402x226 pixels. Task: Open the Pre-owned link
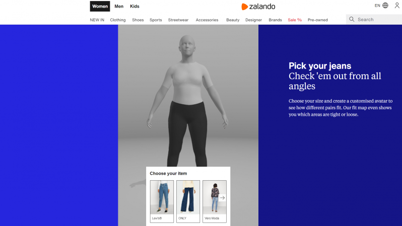(318, 20)
